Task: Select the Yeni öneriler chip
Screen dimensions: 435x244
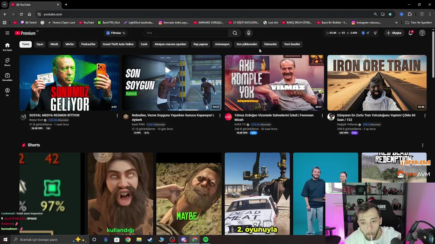Action: 292,44
